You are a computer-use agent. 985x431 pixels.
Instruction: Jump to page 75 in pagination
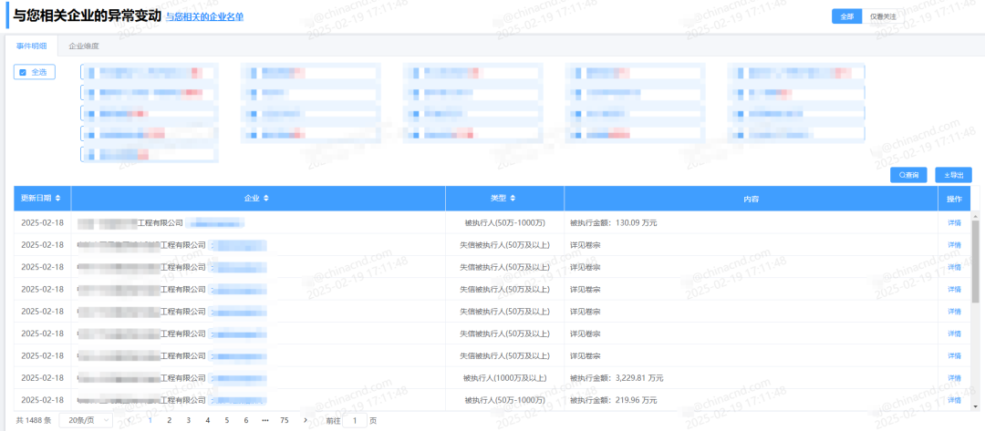(x=285, y=420)
